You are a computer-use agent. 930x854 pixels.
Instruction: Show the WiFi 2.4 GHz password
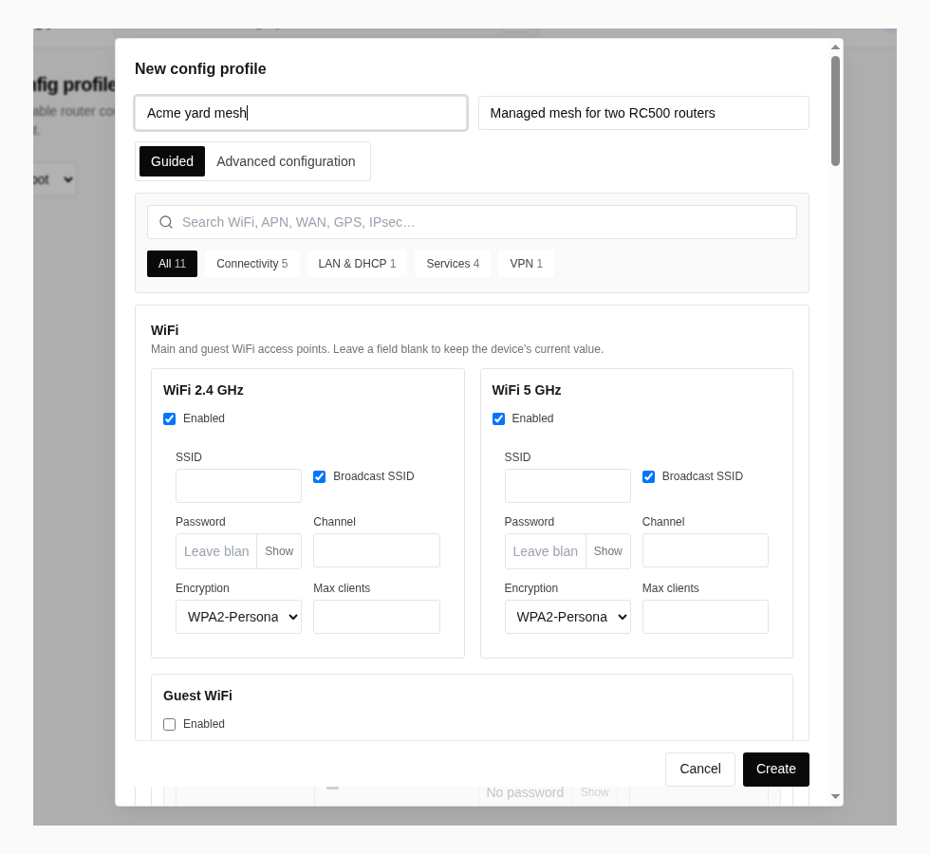(x=279, y=551)
